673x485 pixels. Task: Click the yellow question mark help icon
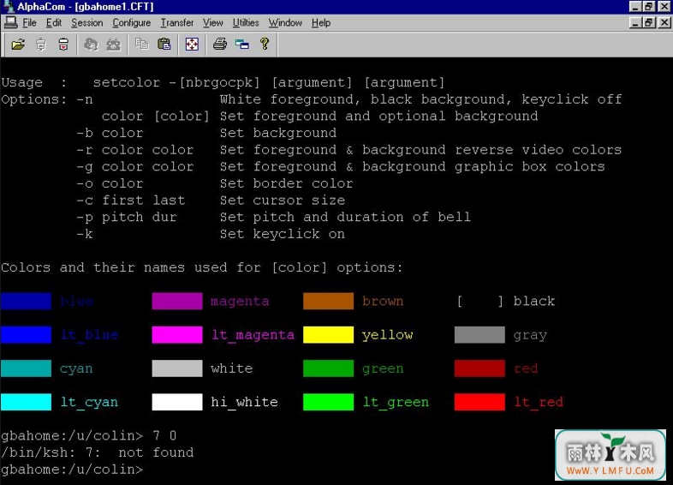pos(265,44)
